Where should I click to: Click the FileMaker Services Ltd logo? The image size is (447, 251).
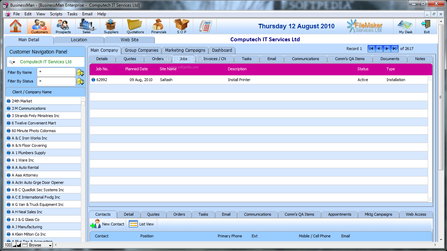[364, 26]
